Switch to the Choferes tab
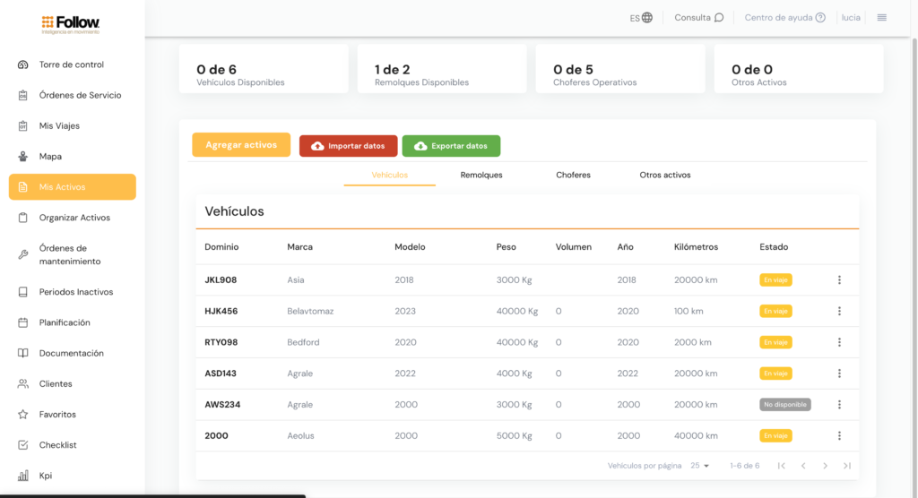 pyautogui.click(x=573, y=175)
